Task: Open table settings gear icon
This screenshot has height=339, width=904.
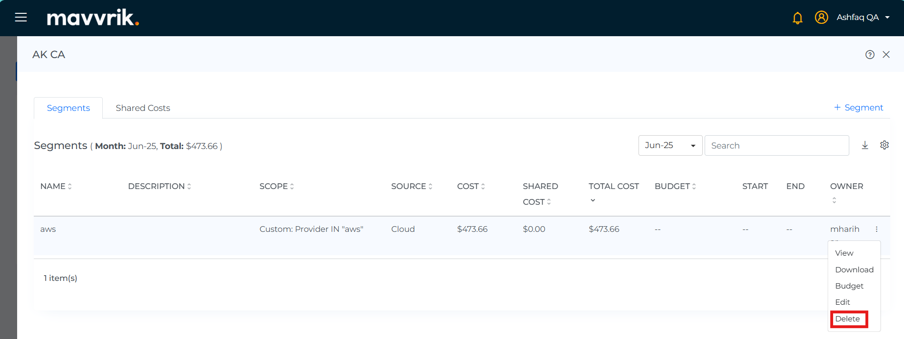Action: (884, 145)
